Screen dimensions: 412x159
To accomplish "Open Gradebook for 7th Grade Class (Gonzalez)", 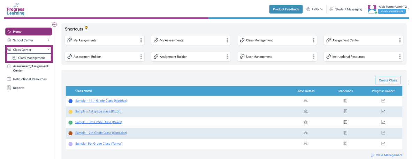I will click(345, 133).
